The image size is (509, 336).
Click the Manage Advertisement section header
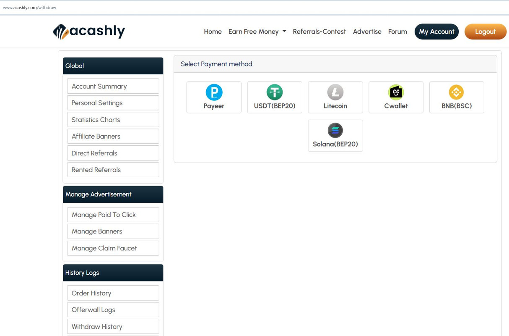click(113, 194)
